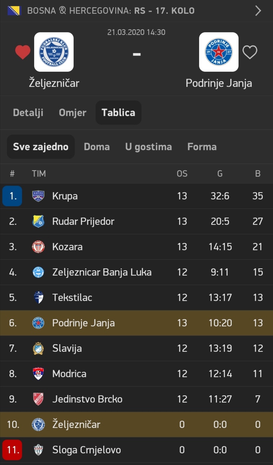The height and width of the screenshot is (465, 273).
Task: Open league details with the top chevron arrow
Action: click(x=258, y=11)
